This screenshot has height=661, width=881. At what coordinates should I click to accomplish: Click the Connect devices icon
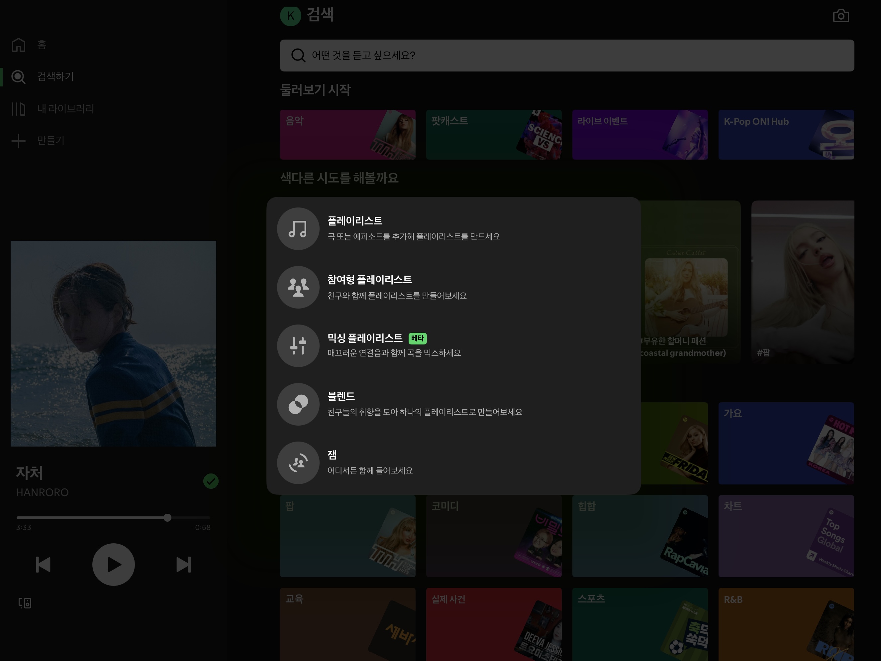pos(25,603)
